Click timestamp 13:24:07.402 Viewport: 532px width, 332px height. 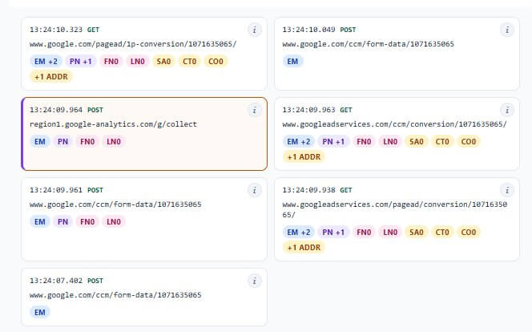56,281
